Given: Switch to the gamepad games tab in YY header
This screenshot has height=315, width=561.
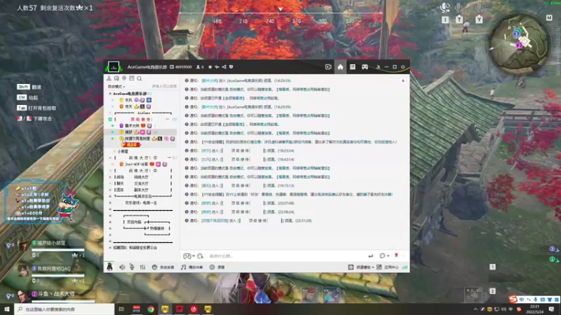Looking at the screenshot, I should click(365, 66).
